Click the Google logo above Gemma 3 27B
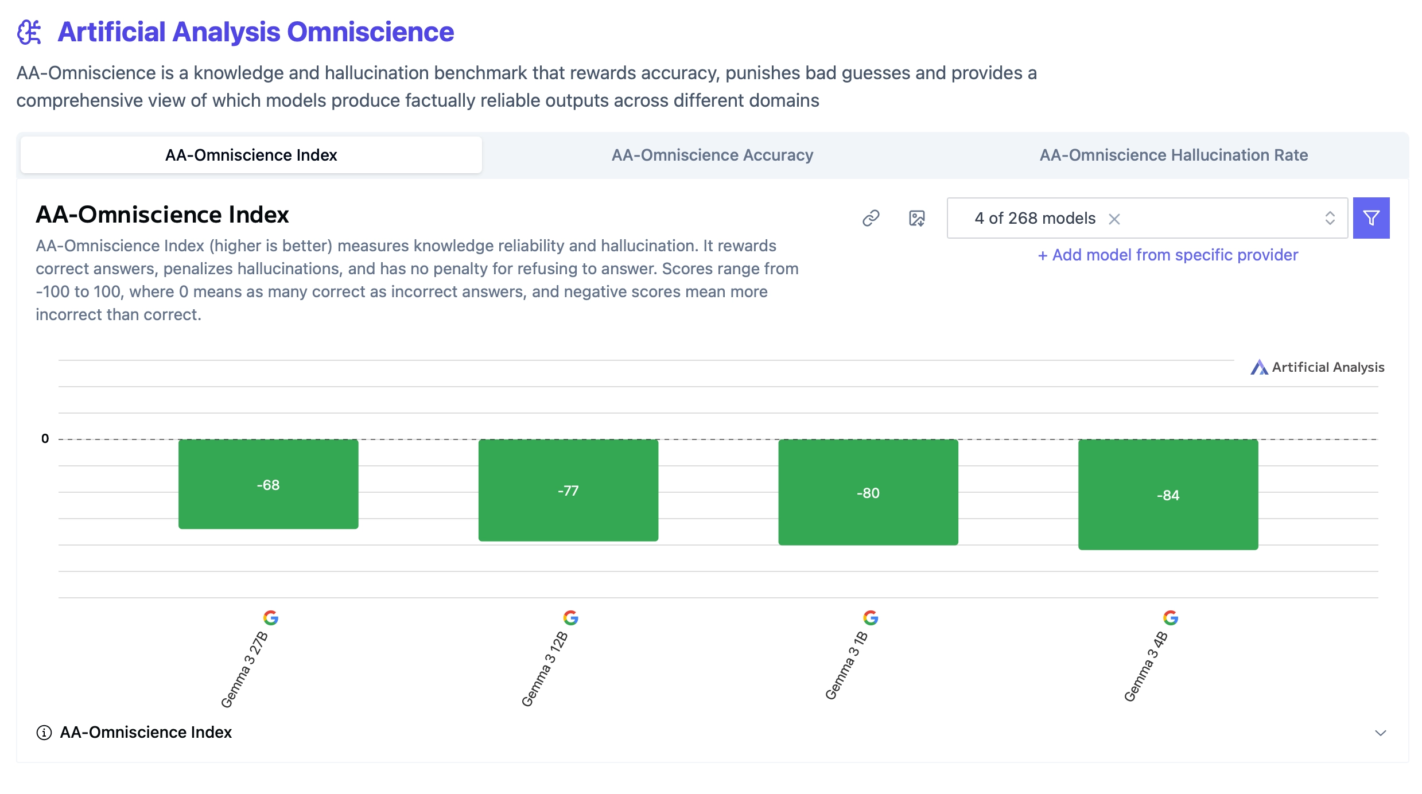The height and width of the screenshot is (794, 1422). point(271,618)
